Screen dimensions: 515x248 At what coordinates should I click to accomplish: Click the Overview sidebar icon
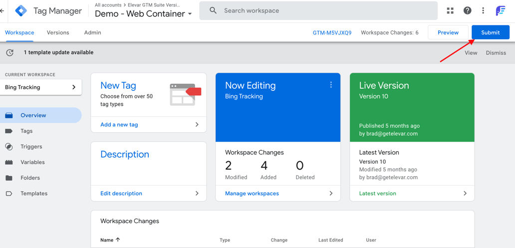[x=9, y=115]
